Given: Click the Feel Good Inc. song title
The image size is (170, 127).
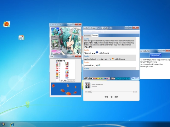Looking at the screenshot, I should coord(98,85).
